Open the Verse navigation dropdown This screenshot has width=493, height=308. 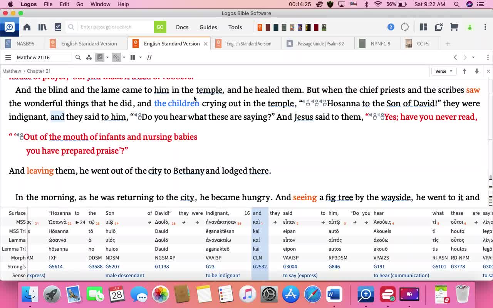point(444,71)
